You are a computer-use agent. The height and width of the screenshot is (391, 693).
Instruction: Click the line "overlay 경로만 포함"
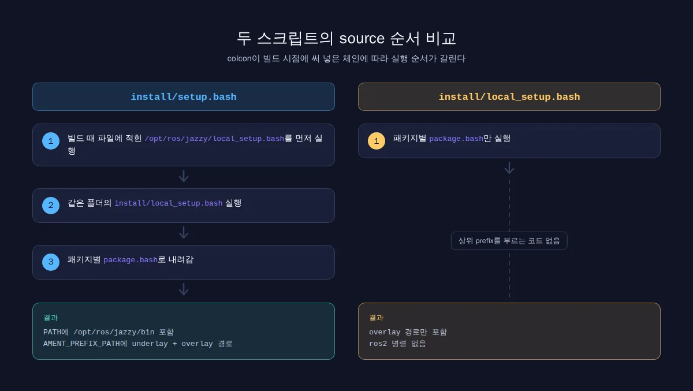pyautogui.click(x=408, y=332)
